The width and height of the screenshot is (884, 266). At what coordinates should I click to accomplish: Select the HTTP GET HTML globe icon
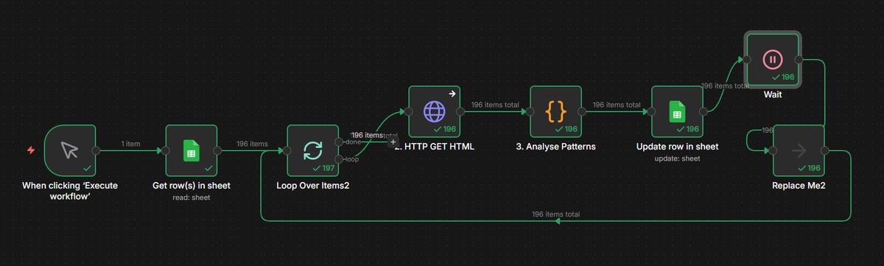coord(434,112)
